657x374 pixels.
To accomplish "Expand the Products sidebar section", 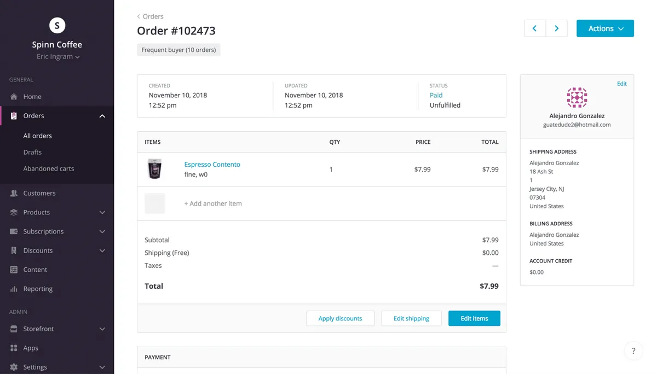I will coord(102,212).
